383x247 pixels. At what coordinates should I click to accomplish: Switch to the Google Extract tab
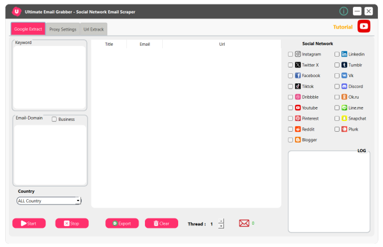(x=28, y=29)
